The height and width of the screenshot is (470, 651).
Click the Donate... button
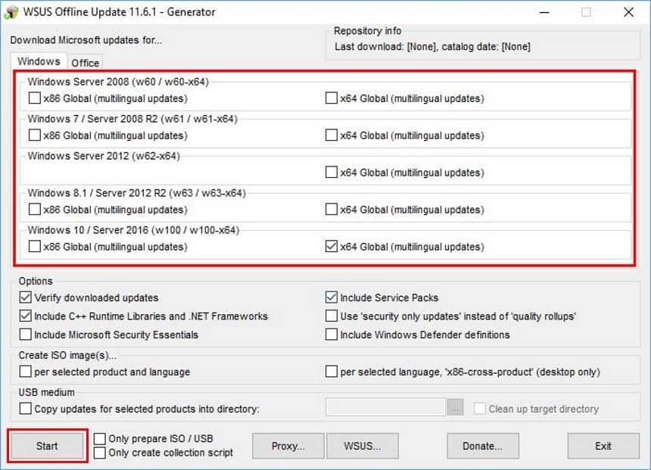coord(483,446)
